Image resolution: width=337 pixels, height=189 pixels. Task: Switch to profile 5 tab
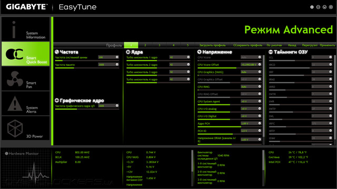tap(187, 45)
